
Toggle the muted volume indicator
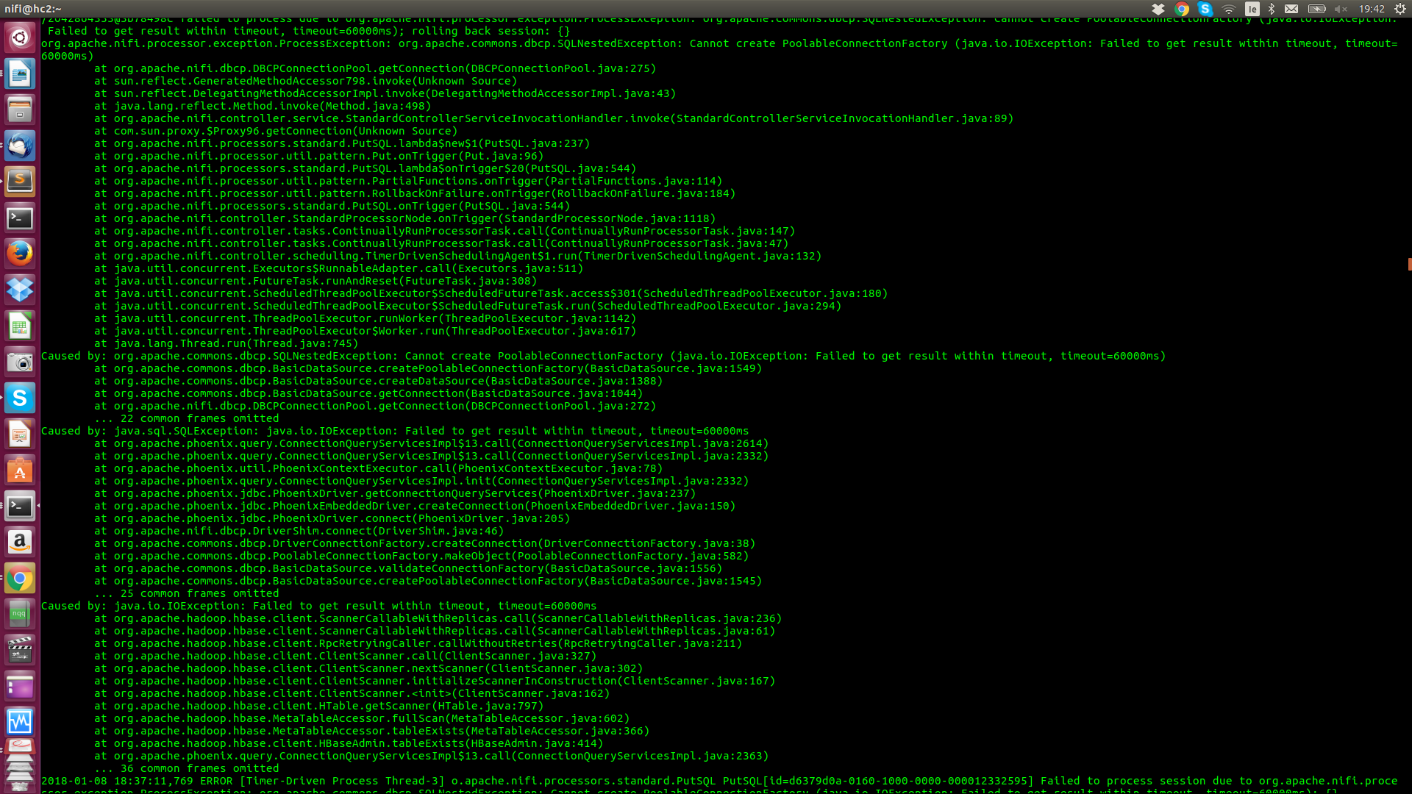coord(1341,9)
